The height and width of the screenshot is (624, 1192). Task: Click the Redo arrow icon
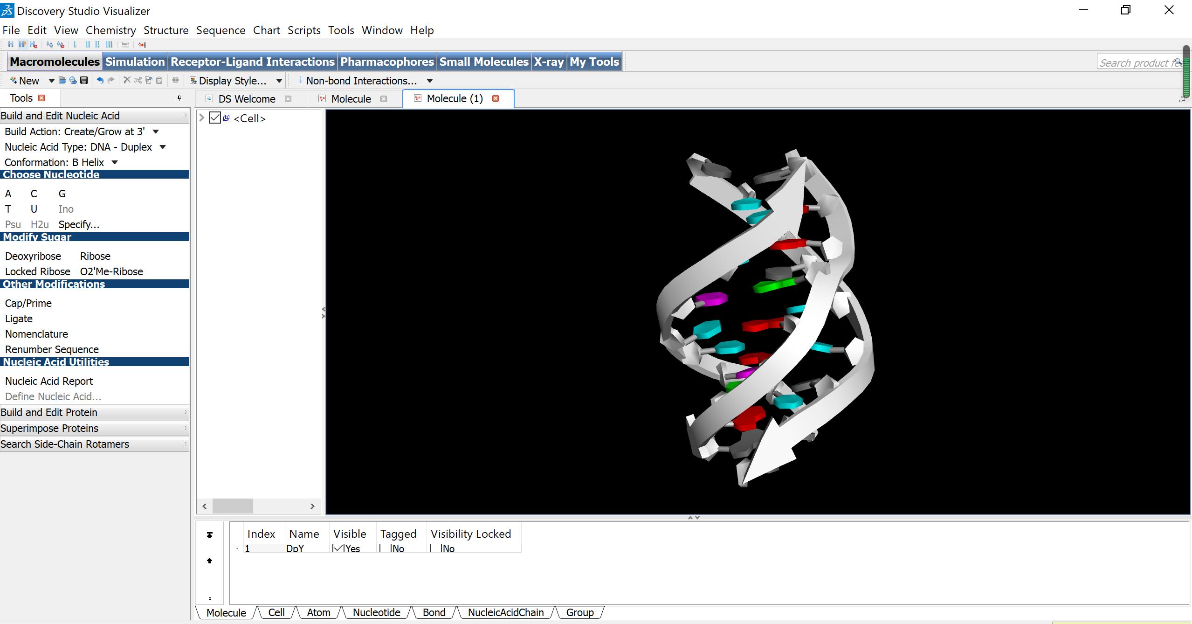tap(111, 81)
